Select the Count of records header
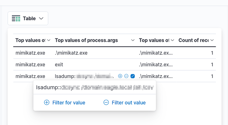The height and width of the screenshot is (125, 228). click(194, 40)
